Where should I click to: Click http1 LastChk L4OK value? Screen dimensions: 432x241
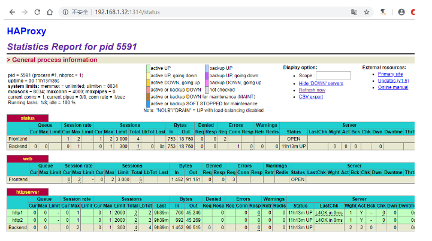[x=329, y=213]
